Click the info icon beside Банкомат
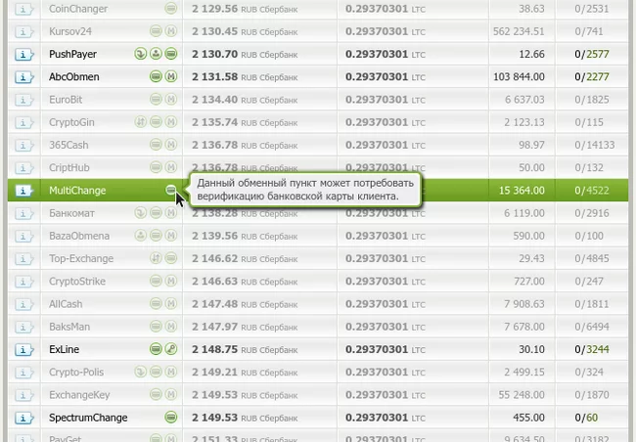This screenshot has width=636, height=442. (23, 213)
